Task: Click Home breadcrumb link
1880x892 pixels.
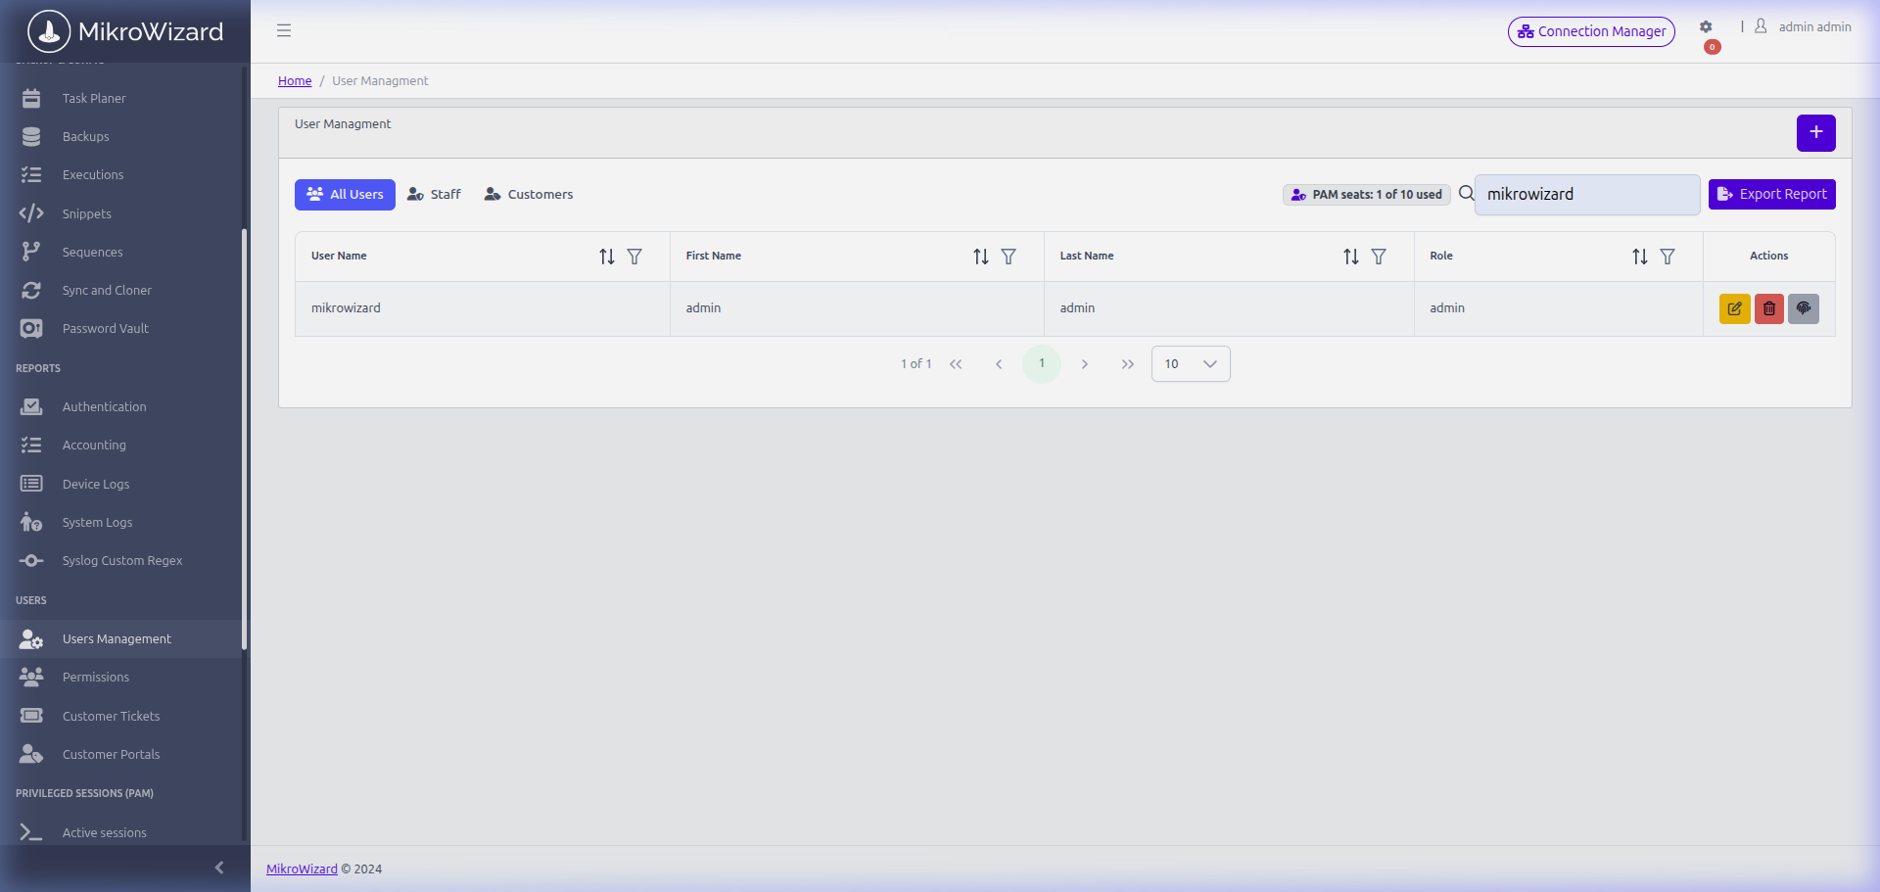Action: 295,81
